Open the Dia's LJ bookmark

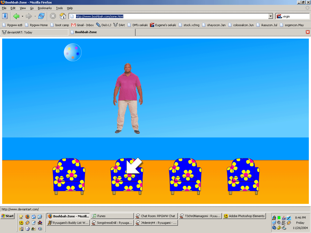click(x=104, y=25)
